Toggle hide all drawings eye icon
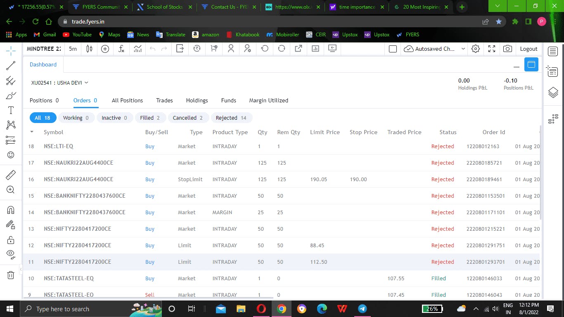This screenshot has width=564, height=317. [11, 254]
